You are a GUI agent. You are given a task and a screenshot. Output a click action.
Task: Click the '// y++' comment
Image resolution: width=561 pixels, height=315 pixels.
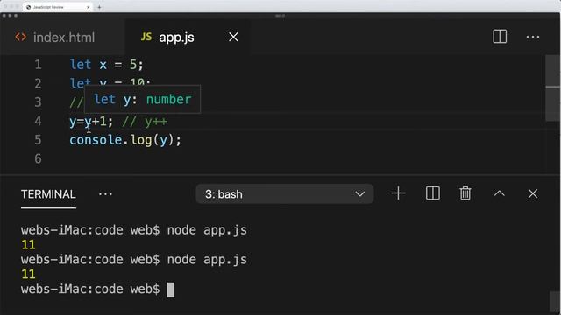tap(145, 122)
